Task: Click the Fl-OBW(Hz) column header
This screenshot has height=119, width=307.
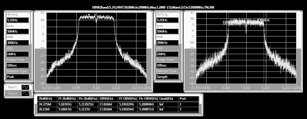Action: pyautogui.click(x=128, y=99)
